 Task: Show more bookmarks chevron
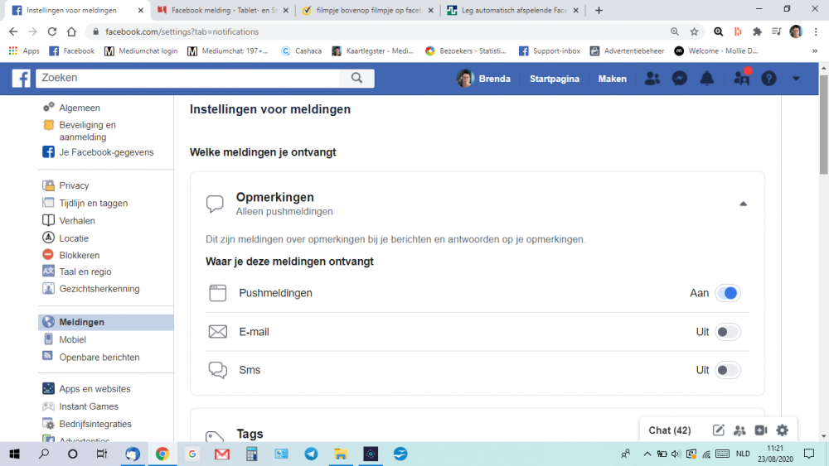tap(815, 50)
